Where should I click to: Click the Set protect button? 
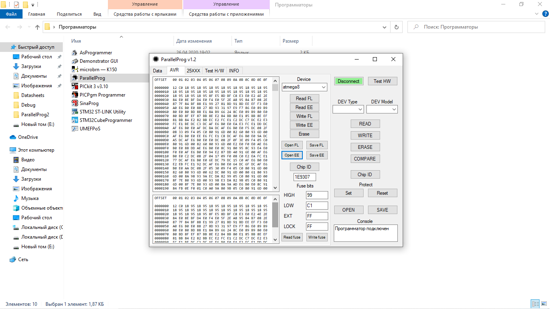point(349,193)
